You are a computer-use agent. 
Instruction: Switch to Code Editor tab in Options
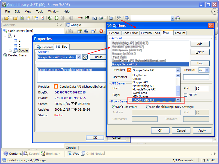(x=130, y=33)
